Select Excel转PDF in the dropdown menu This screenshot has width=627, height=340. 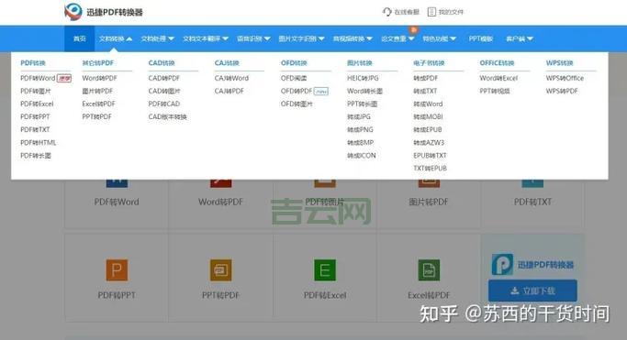click(98, 104)
